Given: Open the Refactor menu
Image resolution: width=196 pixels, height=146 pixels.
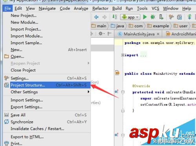Looking at the screenshot, I should click(100, 9).
